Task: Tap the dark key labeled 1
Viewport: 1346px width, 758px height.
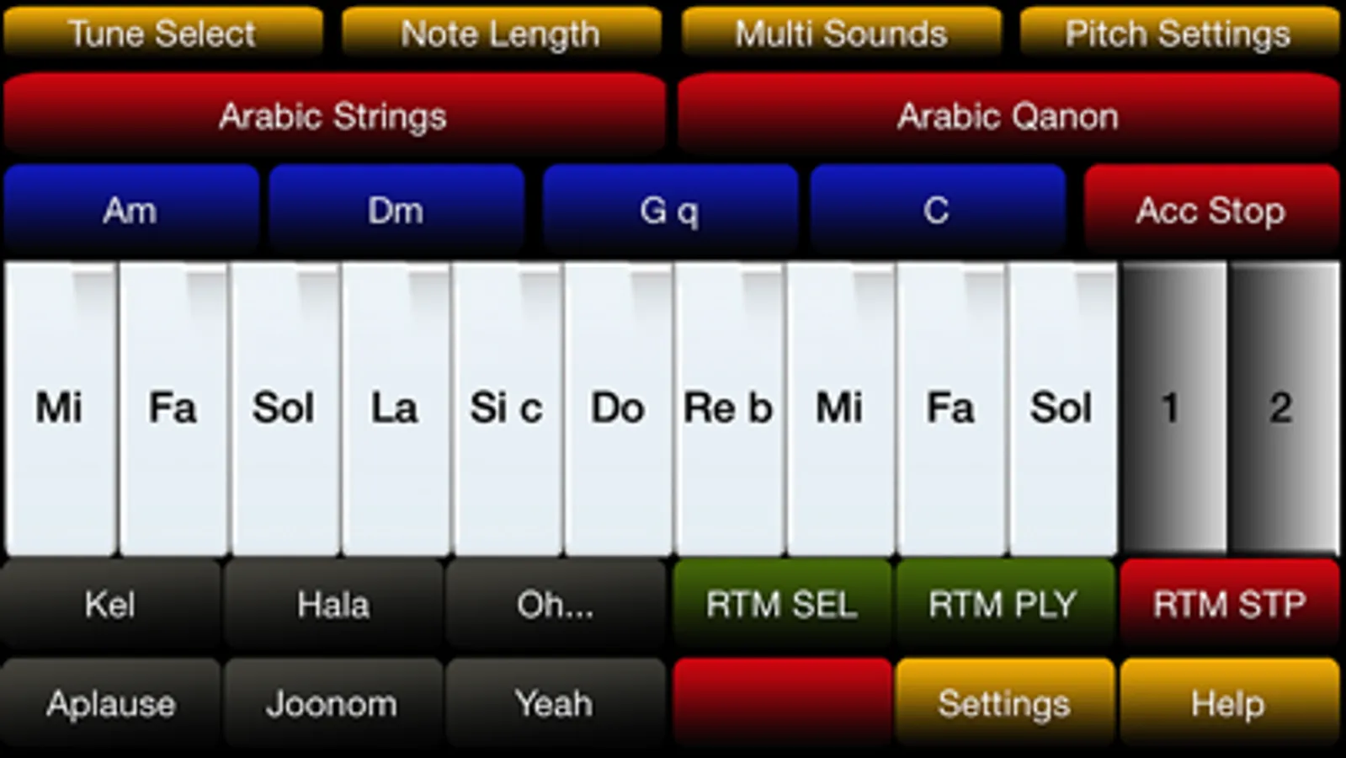Action: click(x=1171, y=408)
